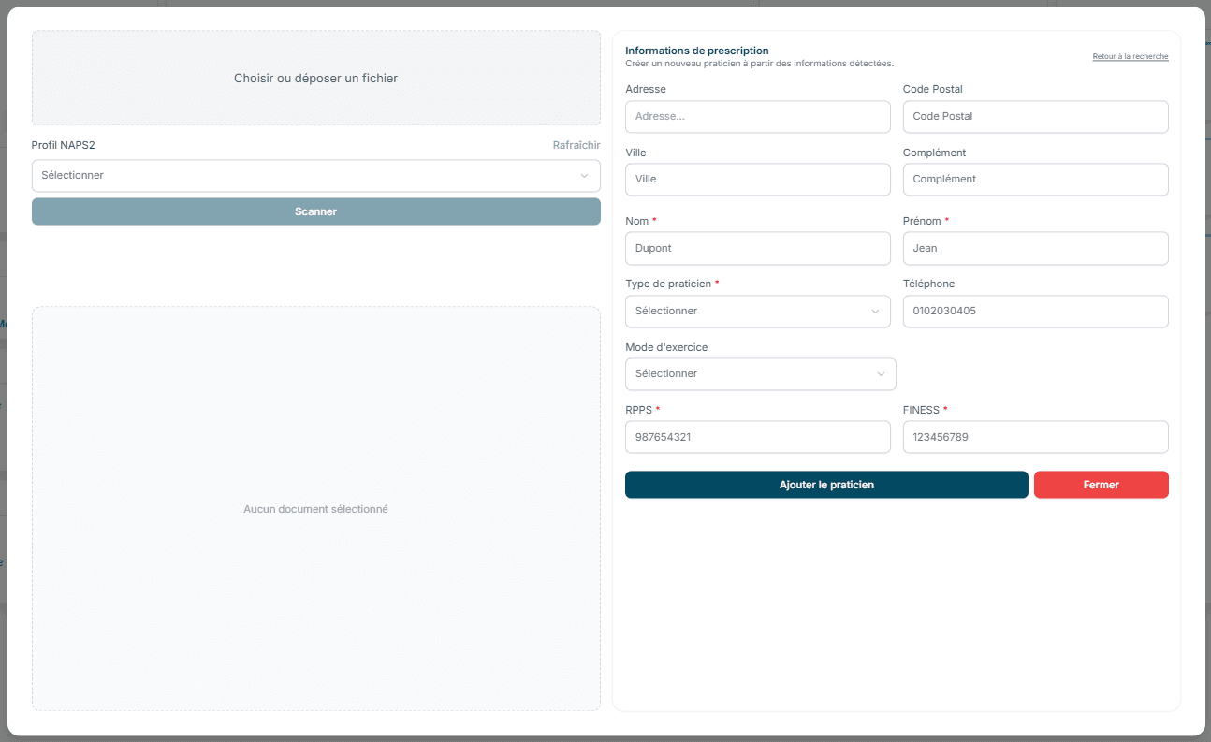Close the dialog with Fermer
1211x742 pixels.
point(1102,485)
